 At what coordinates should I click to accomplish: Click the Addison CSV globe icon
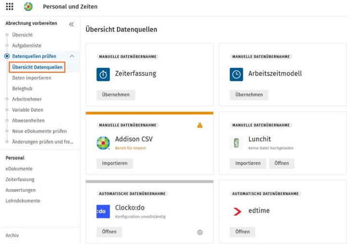tap(103, 143)
